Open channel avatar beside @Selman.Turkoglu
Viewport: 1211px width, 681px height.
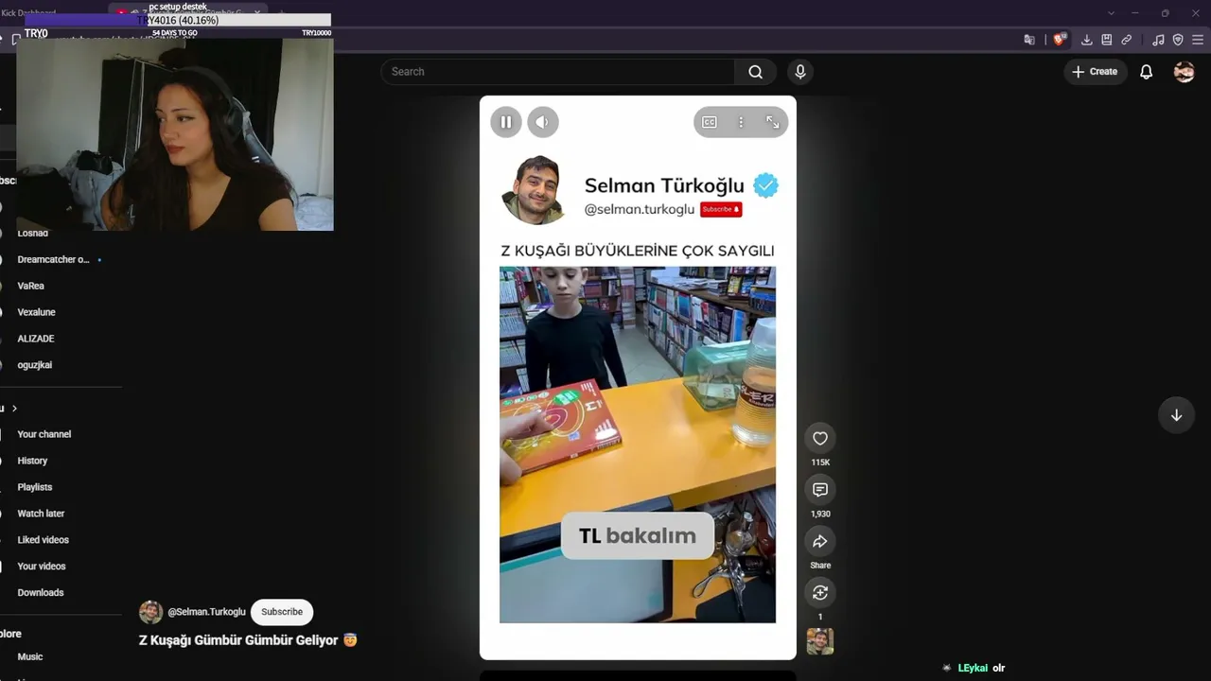pos(150,612)
